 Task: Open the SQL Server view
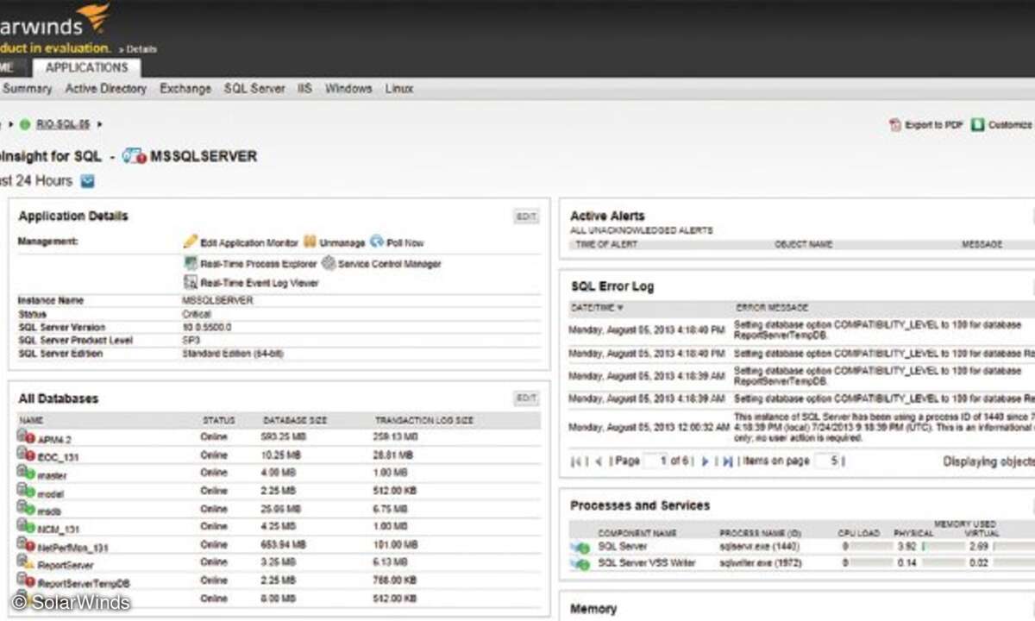254,88
